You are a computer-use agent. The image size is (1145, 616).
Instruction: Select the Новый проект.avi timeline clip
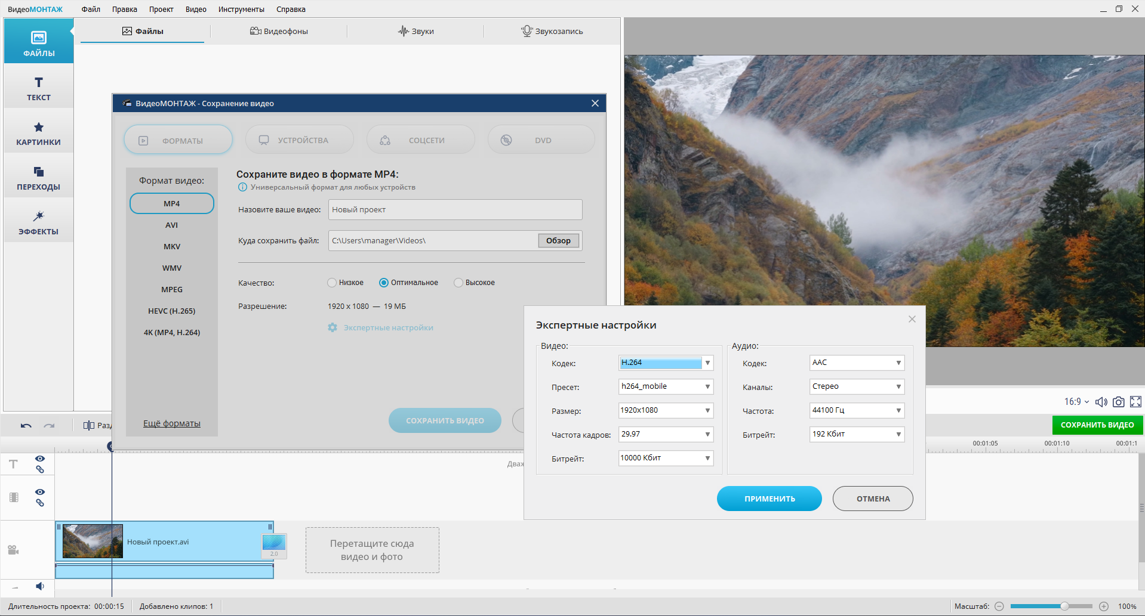click(x=165, y=541)
